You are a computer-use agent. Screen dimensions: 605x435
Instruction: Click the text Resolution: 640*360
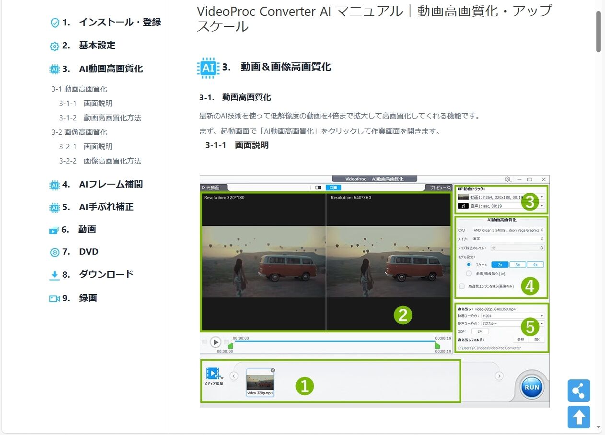pyautogui.click(x=350, y=198)
